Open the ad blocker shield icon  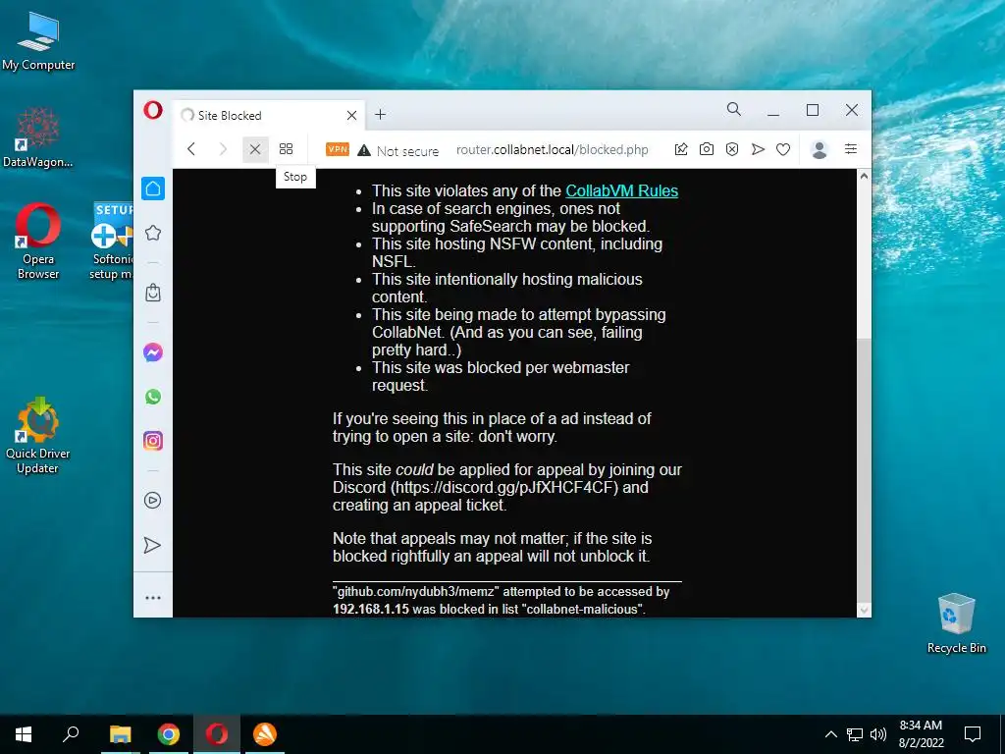pos(732,149)
